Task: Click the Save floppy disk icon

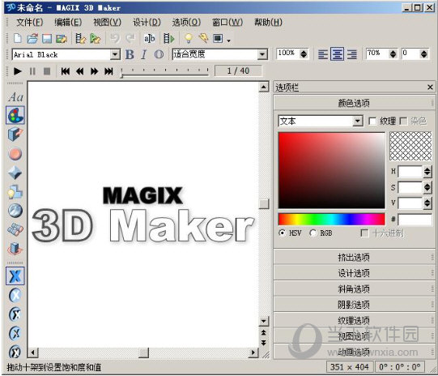Action: pos(47,38)
